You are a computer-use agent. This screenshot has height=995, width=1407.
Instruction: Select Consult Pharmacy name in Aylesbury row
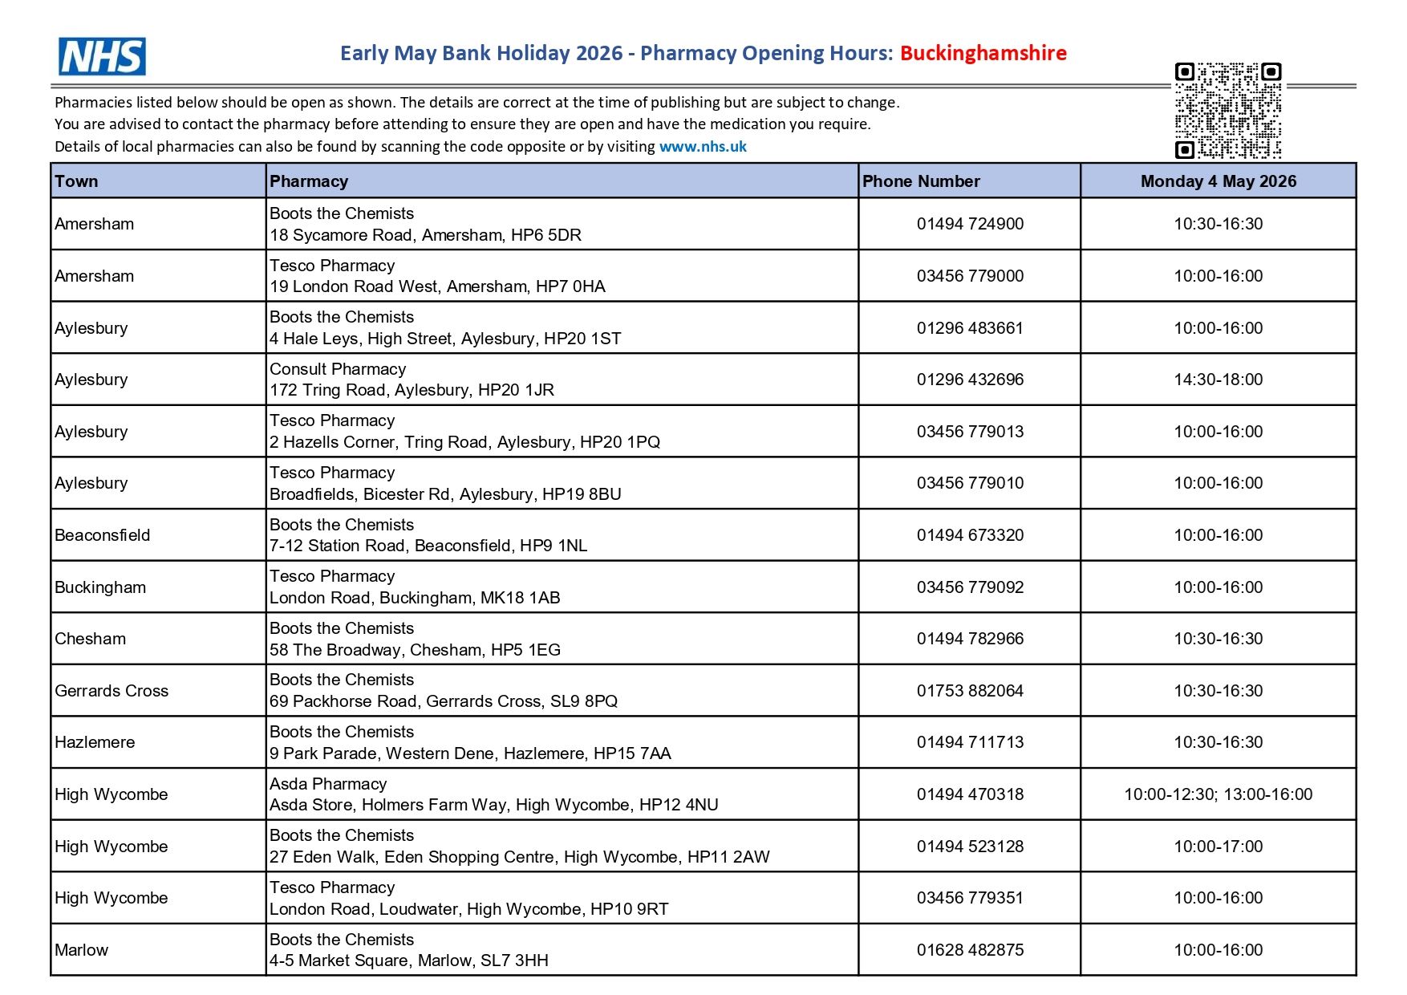click(338, 369)
